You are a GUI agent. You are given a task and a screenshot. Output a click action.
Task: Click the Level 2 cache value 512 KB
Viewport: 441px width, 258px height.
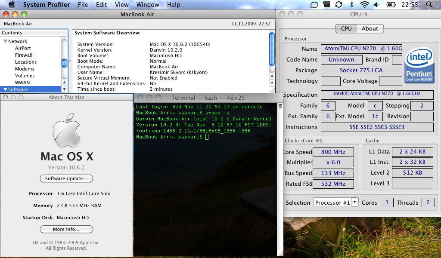click(412, 173)
